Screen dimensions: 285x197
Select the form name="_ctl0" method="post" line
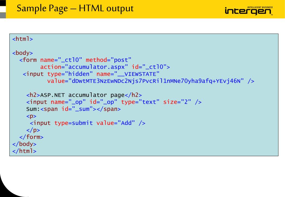pyautogui.click(x=75, y=60)
